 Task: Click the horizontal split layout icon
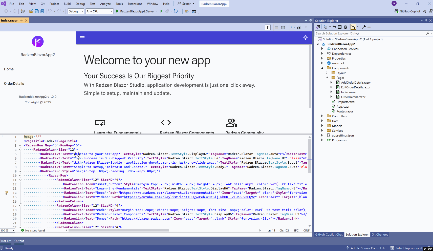click(x=276, y=27)
